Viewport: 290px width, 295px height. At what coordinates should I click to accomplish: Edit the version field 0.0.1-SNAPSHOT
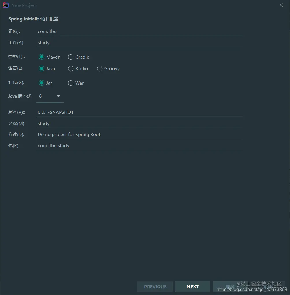coord(139,112)
